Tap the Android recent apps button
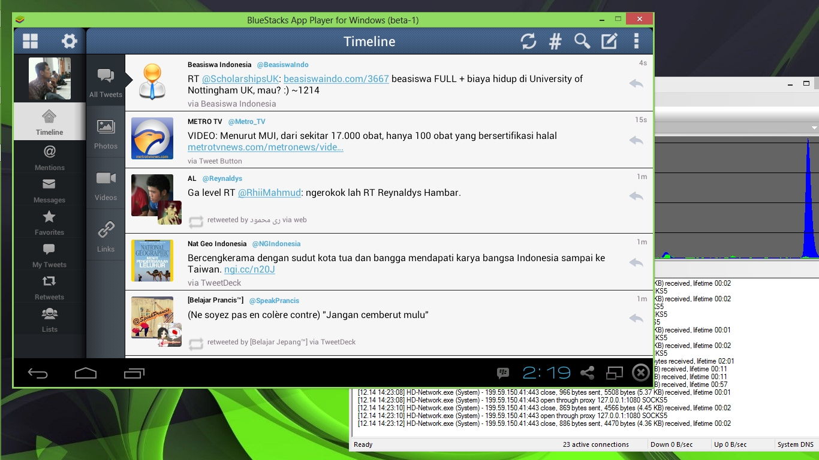Image resolution: width=819 pixels, height=460 pixels. (134, 373)
